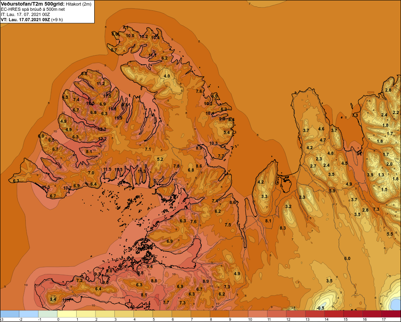Select the temperature value 9.4
The width and height of the screenshot is (401, 322).
coord(149,267)
